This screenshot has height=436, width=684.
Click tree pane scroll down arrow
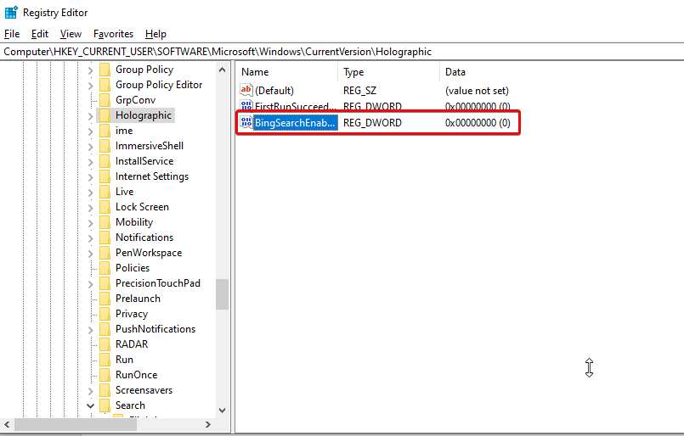coord(222,410)
